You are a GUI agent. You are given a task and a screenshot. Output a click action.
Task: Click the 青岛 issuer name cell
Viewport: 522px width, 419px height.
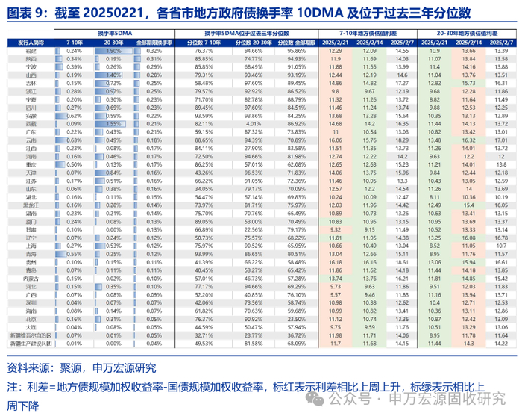31,270
